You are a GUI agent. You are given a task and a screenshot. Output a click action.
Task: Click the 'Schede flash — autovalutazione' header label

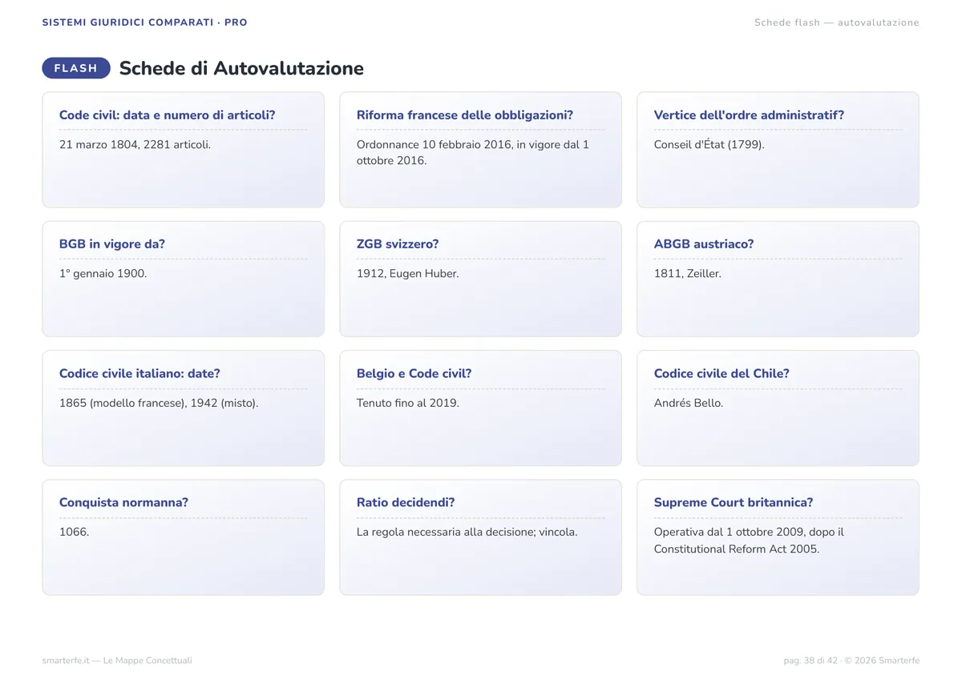click(x=837, y=22)
